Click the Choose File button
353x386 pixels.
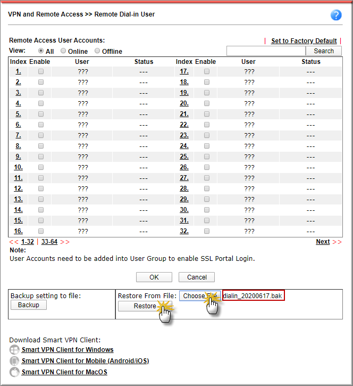click(200, 295)
